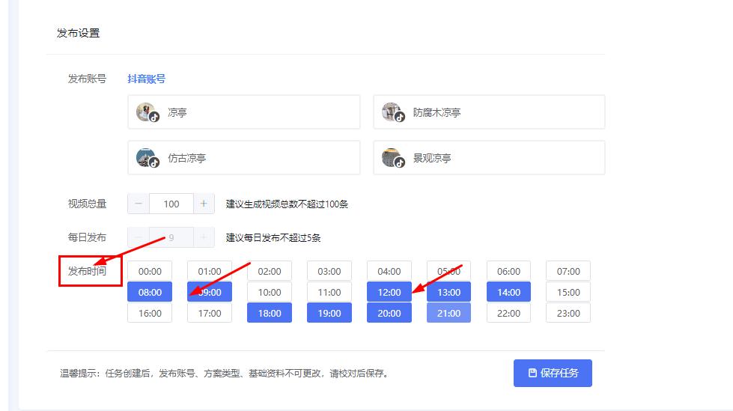
Task: Select the 景观凉亭 account card
Action: coord(489,158)
